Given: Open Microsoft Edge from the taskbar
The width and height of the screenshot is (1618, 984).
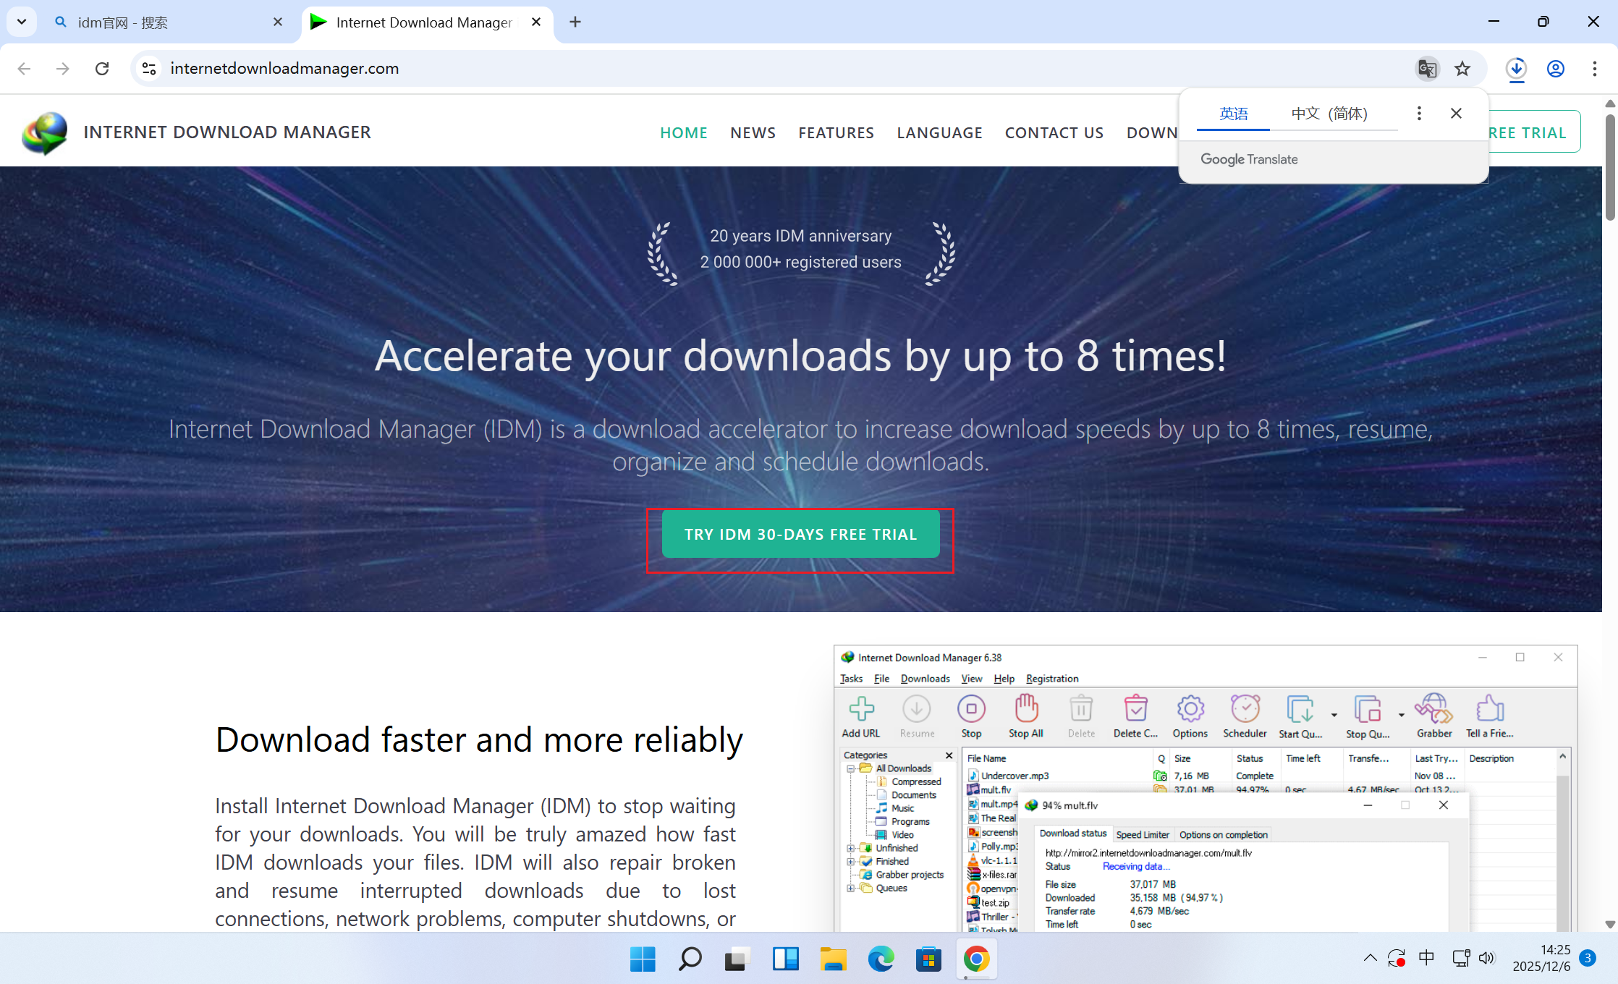Looking at the screenshot, I should (881, 959).
